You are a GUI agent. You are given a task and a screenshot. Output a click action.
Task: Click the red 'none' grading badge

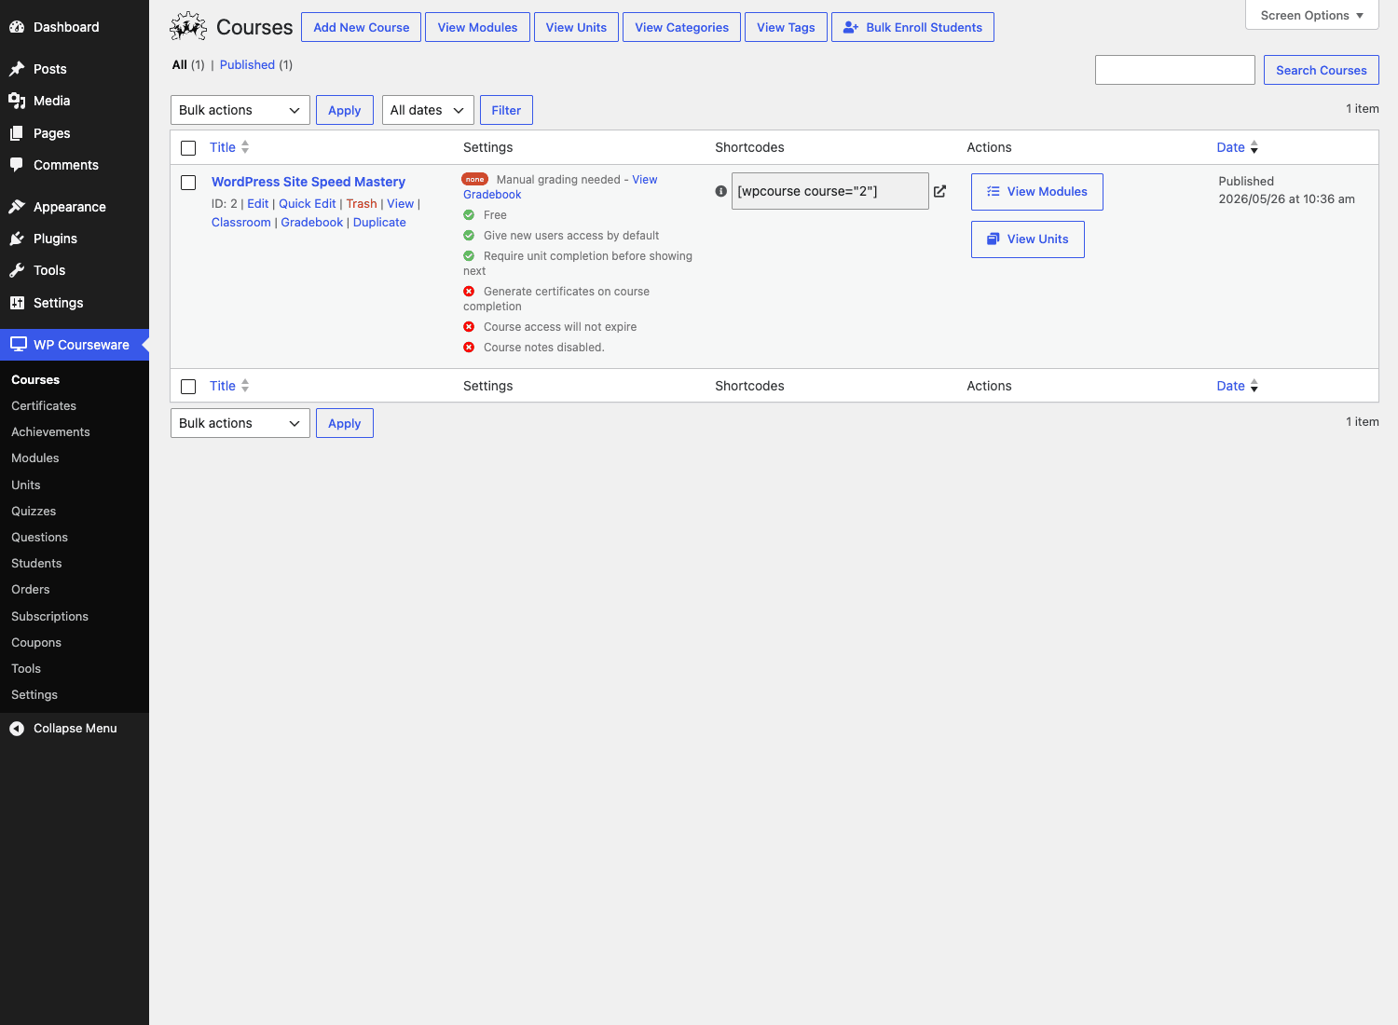(x=475, y=179)
